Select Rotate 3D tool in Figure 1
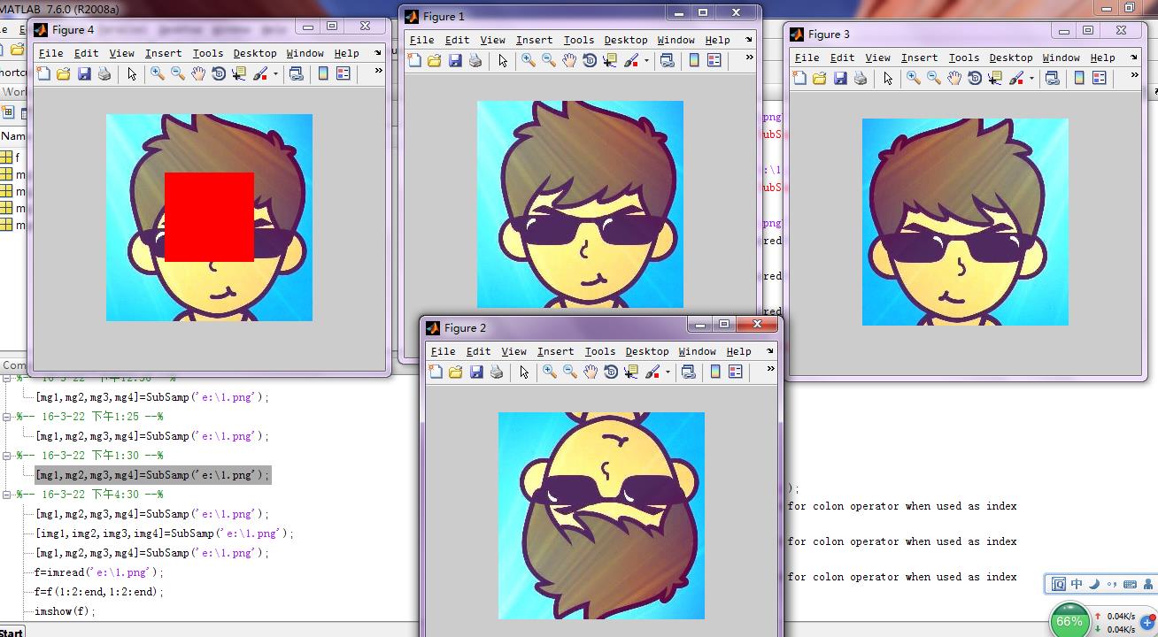 click(x=590, y=60)
